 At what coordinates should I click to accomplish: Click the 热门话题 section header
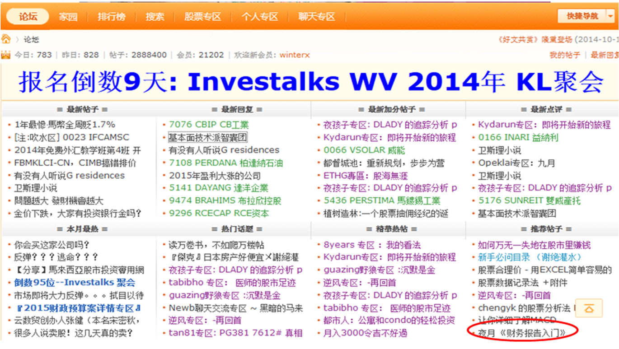[237, 229]
